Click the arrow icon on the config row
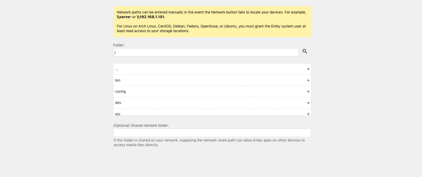 308,91
